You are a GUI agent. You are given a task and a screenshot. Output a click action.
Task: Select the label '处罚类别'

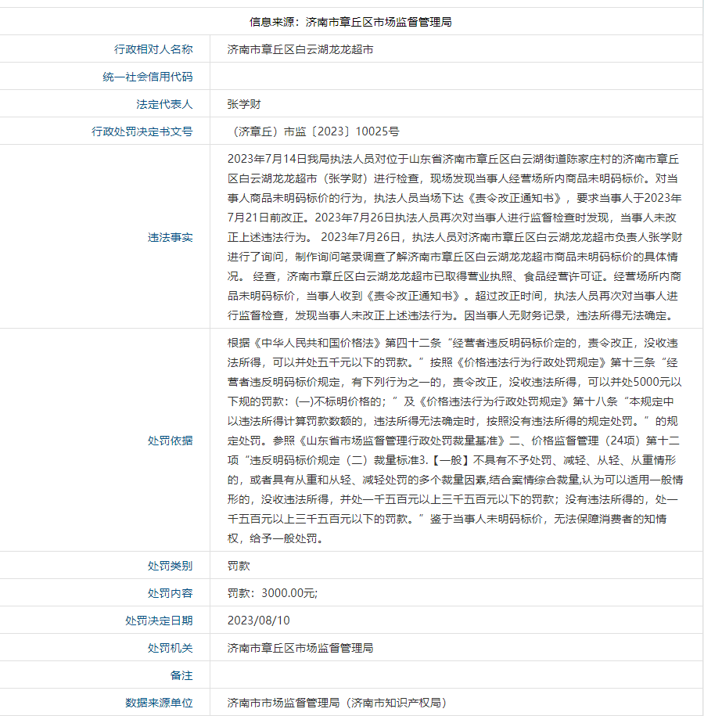click(x=170, y=565)
